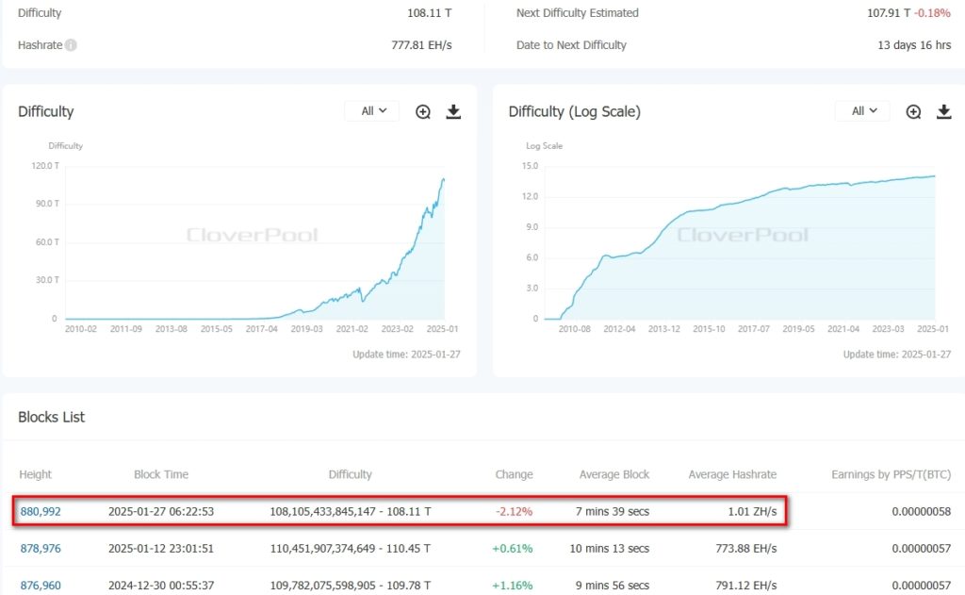Download the Difficulty (Log Scale) chart data
Screen dimensions: 965x595
pos(943,110)
